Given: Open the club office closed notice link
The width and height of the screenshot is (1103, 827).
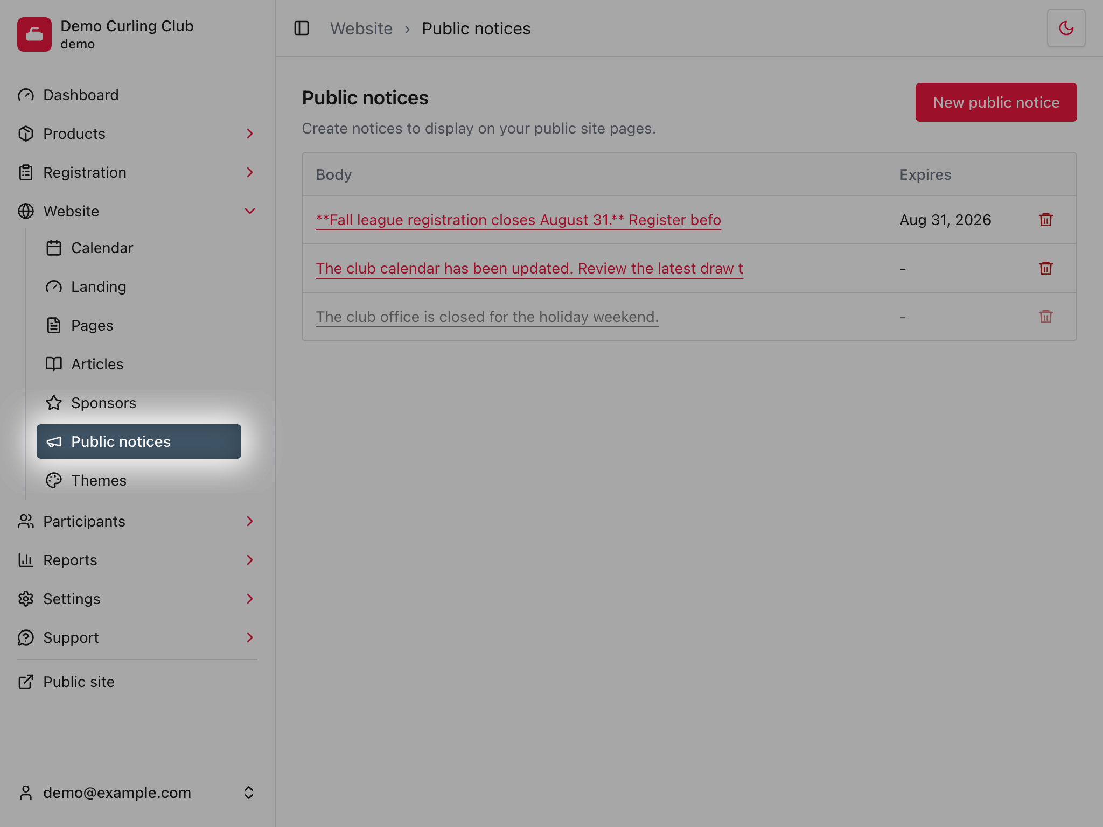Looking at the screenshot, I should (x=487, y=317).
